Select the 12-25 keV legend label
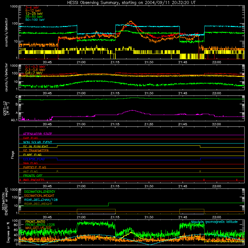This screenshot has width=248, height=248. pyautogui.click(x=34, y=14)
